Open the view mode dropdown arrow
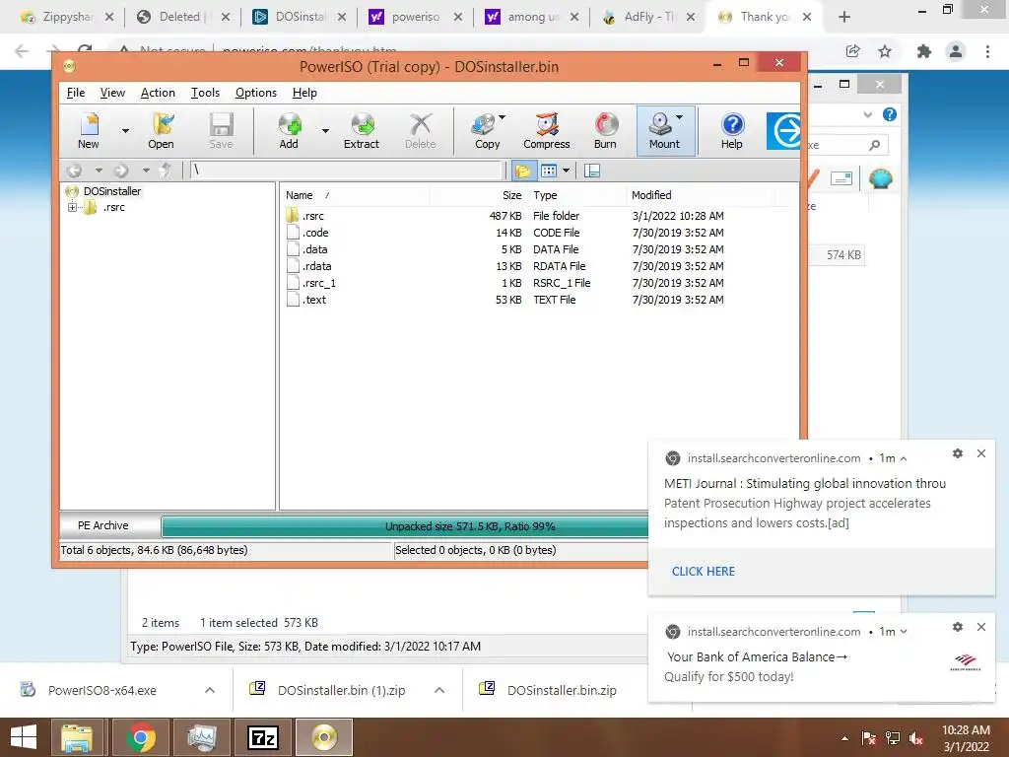The height and width of the screenshot is (757, 1009). [x=566, y=171]
